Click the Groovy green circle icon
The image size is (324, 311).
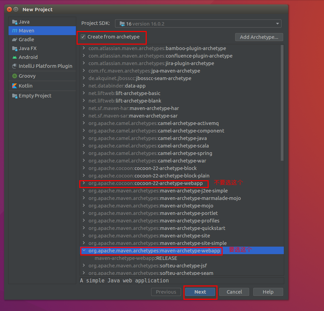tap(14, 76)
